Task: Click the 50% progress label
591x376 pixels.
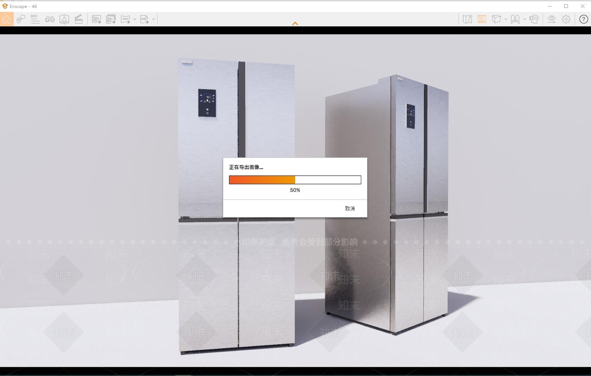Action: tap(295, 190)
